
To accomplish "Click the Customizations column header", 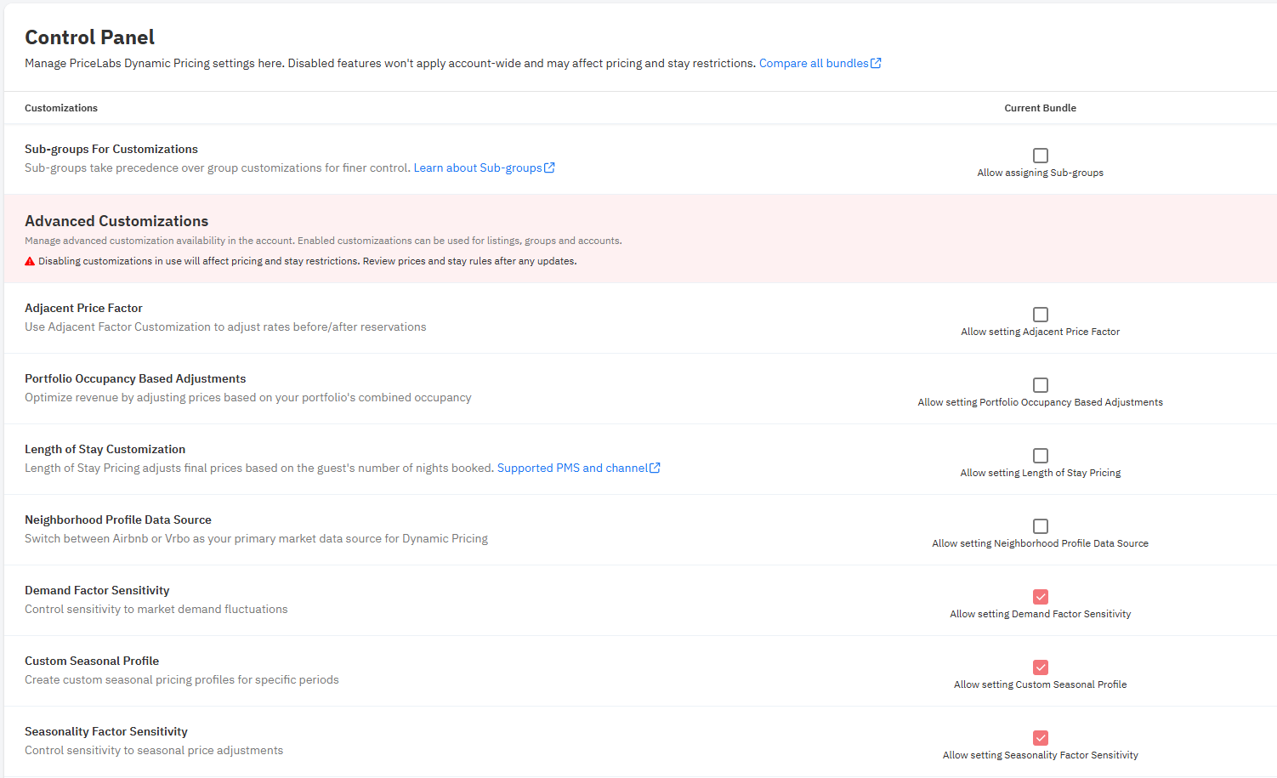I will 61,108.
